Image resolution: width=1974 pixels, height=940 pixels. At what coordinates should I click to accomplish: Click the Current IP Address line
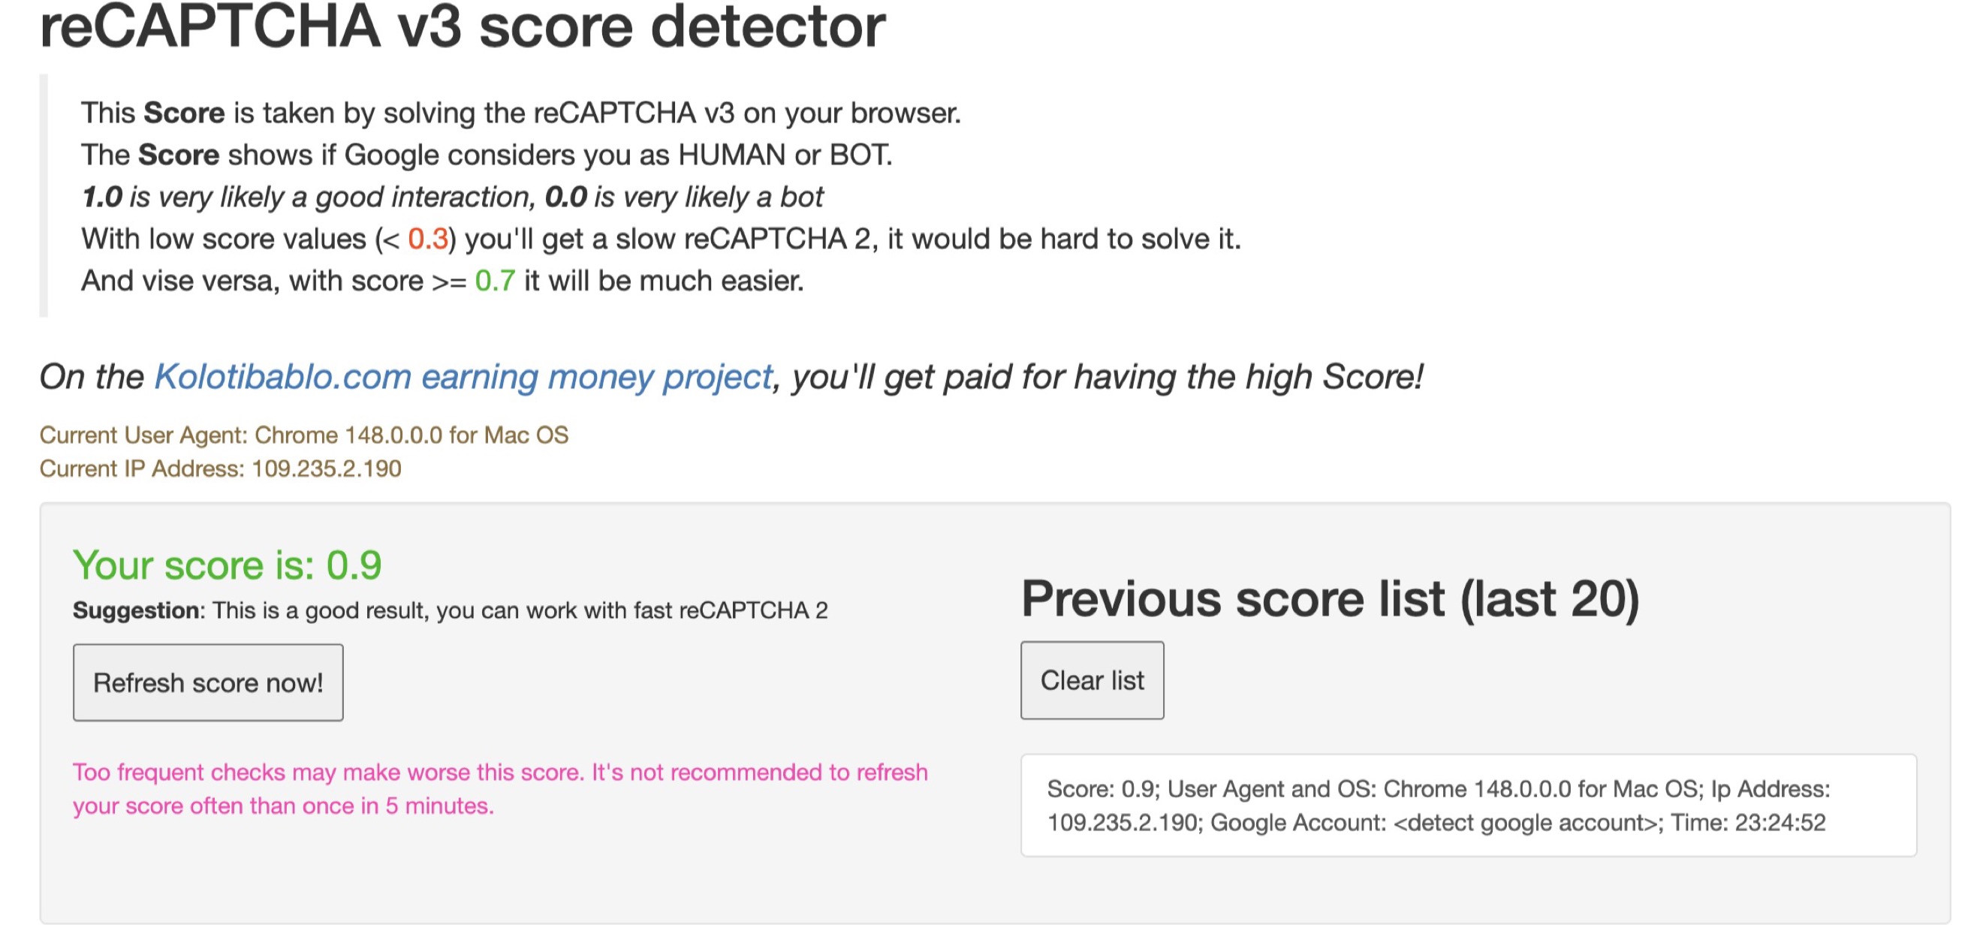pos(221,468)
